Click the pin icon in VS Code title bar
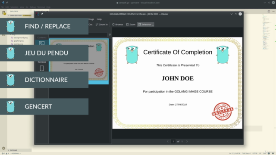The image size is (276, 155). (7, 3)
